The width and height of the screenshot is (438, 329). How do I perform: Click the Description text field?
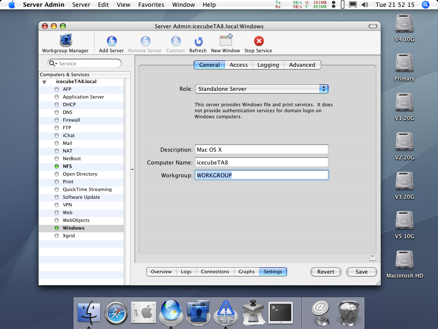[x=262, y=150]
